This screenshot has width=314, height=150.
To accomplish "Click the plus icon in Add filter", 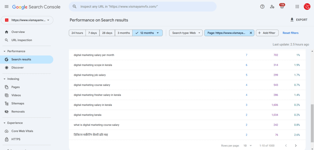I will coord(259,33).
